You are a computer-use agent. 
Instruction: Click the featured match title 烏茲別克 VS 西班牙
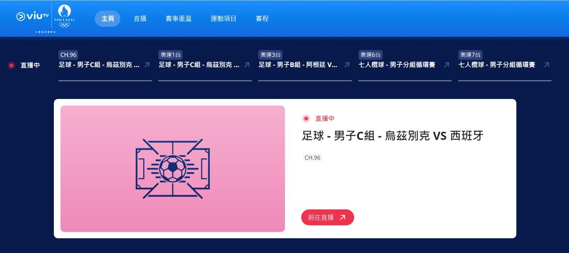[393, 135]
